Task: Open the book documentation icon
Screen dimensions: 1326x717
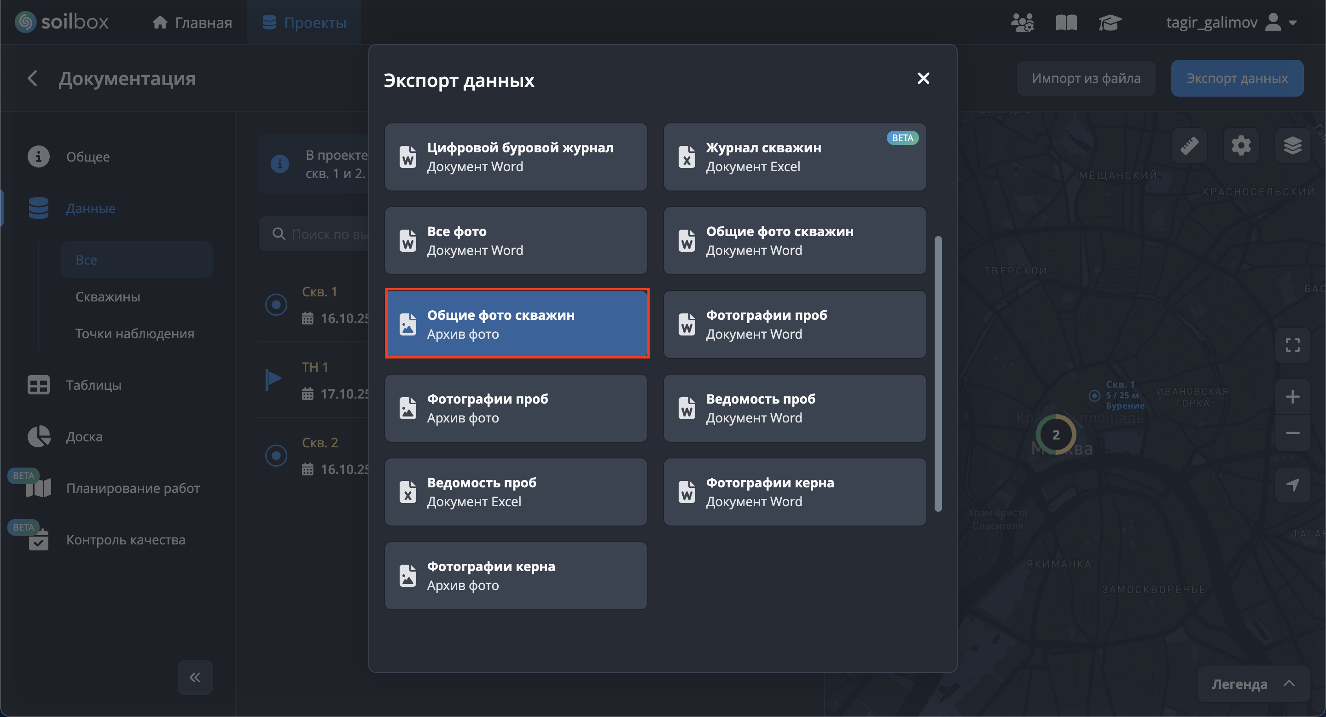Action: (x=1066, y=23)
